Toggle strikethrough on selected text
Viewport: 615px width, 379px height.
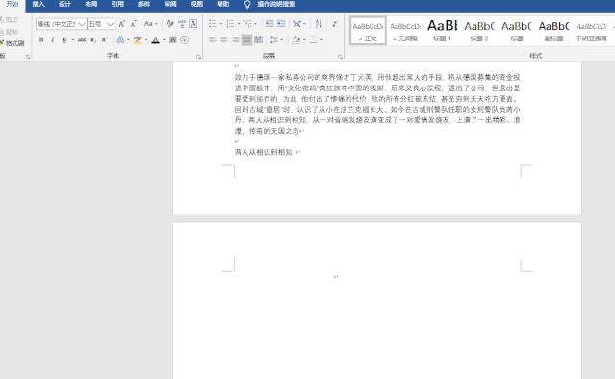82,40
